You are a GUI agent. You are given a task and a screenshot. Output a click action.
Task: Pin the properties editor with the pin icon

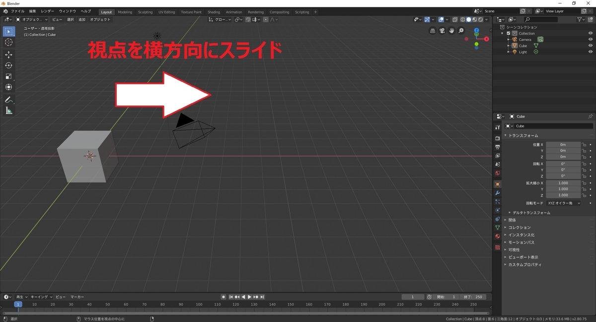[590, 116]
